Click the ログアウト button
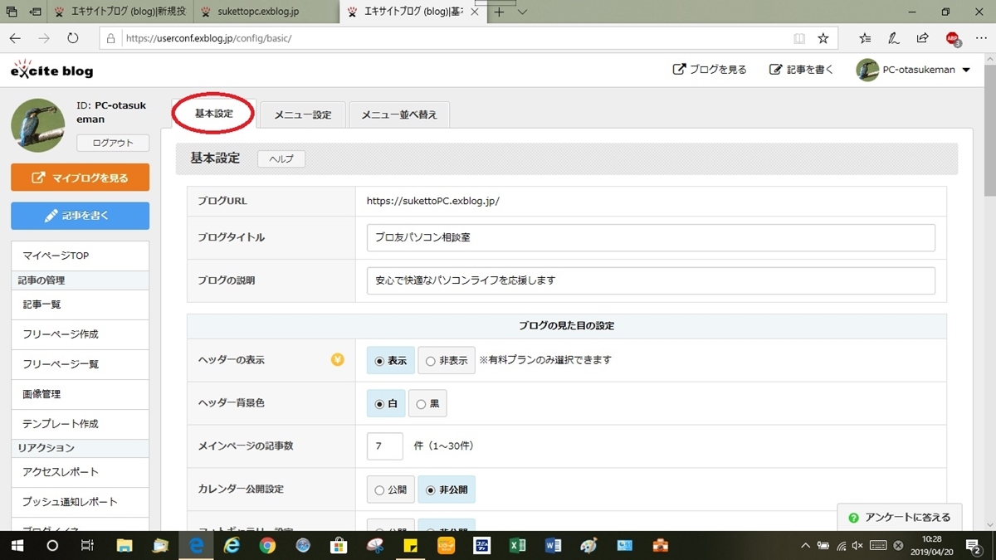The height and width of the screenshot is (560, 996). coord(113,143)
